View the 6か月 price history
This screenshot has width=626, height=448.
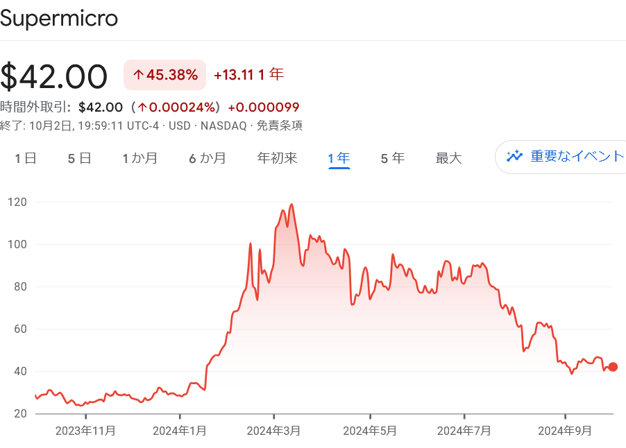click(x=208, y=158)
